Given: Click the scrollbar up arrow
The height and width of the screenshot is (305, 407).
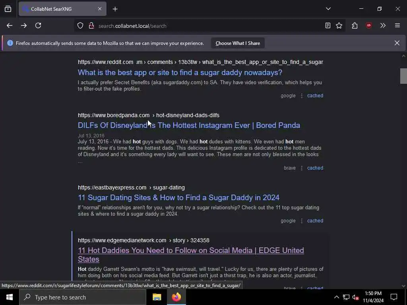Looking at the screenshot, I should [403, 56].
